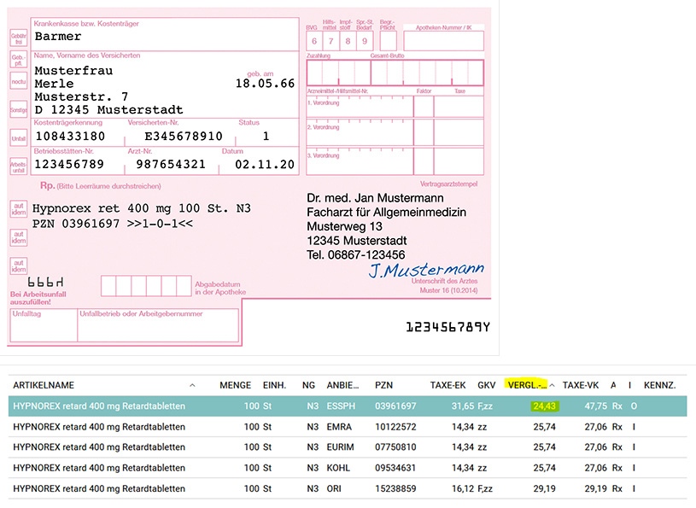Click the '1. Verordnung' field
This screenshot has height=508, width=696.
(360, 107)
